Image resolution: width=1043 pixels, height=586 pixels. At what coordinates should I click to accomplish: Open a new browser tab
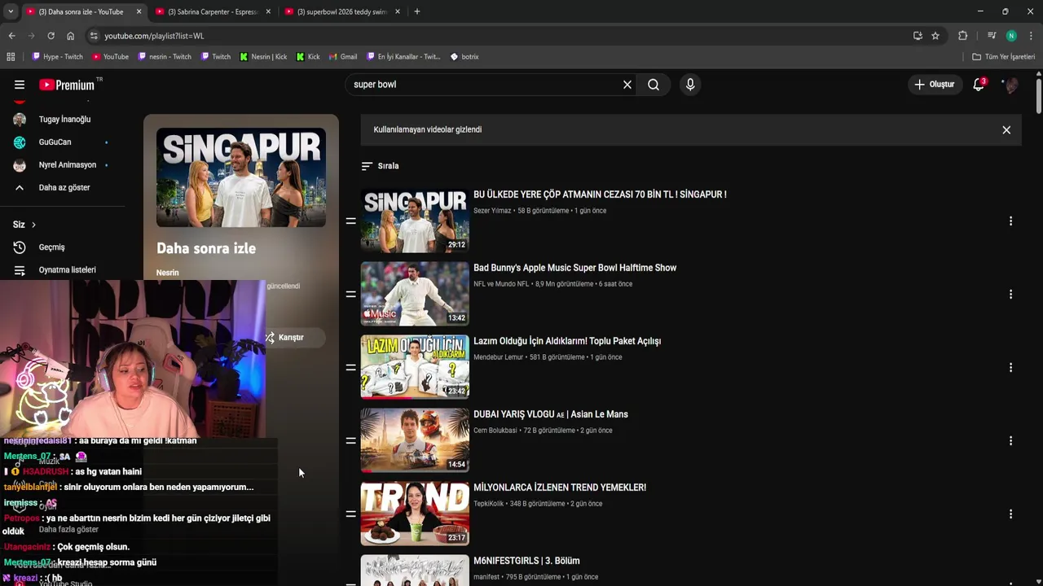417,11
